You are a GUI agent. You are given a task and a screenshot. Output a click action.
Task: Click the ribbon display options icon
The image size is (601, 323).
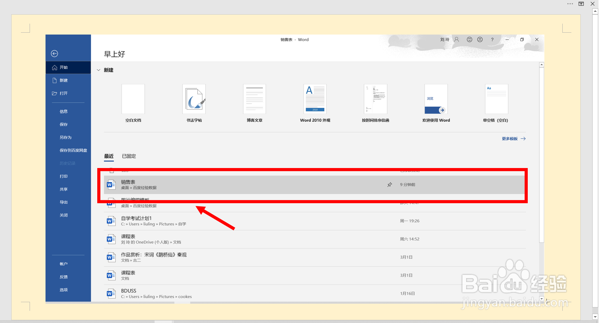(x=581, y=4)
